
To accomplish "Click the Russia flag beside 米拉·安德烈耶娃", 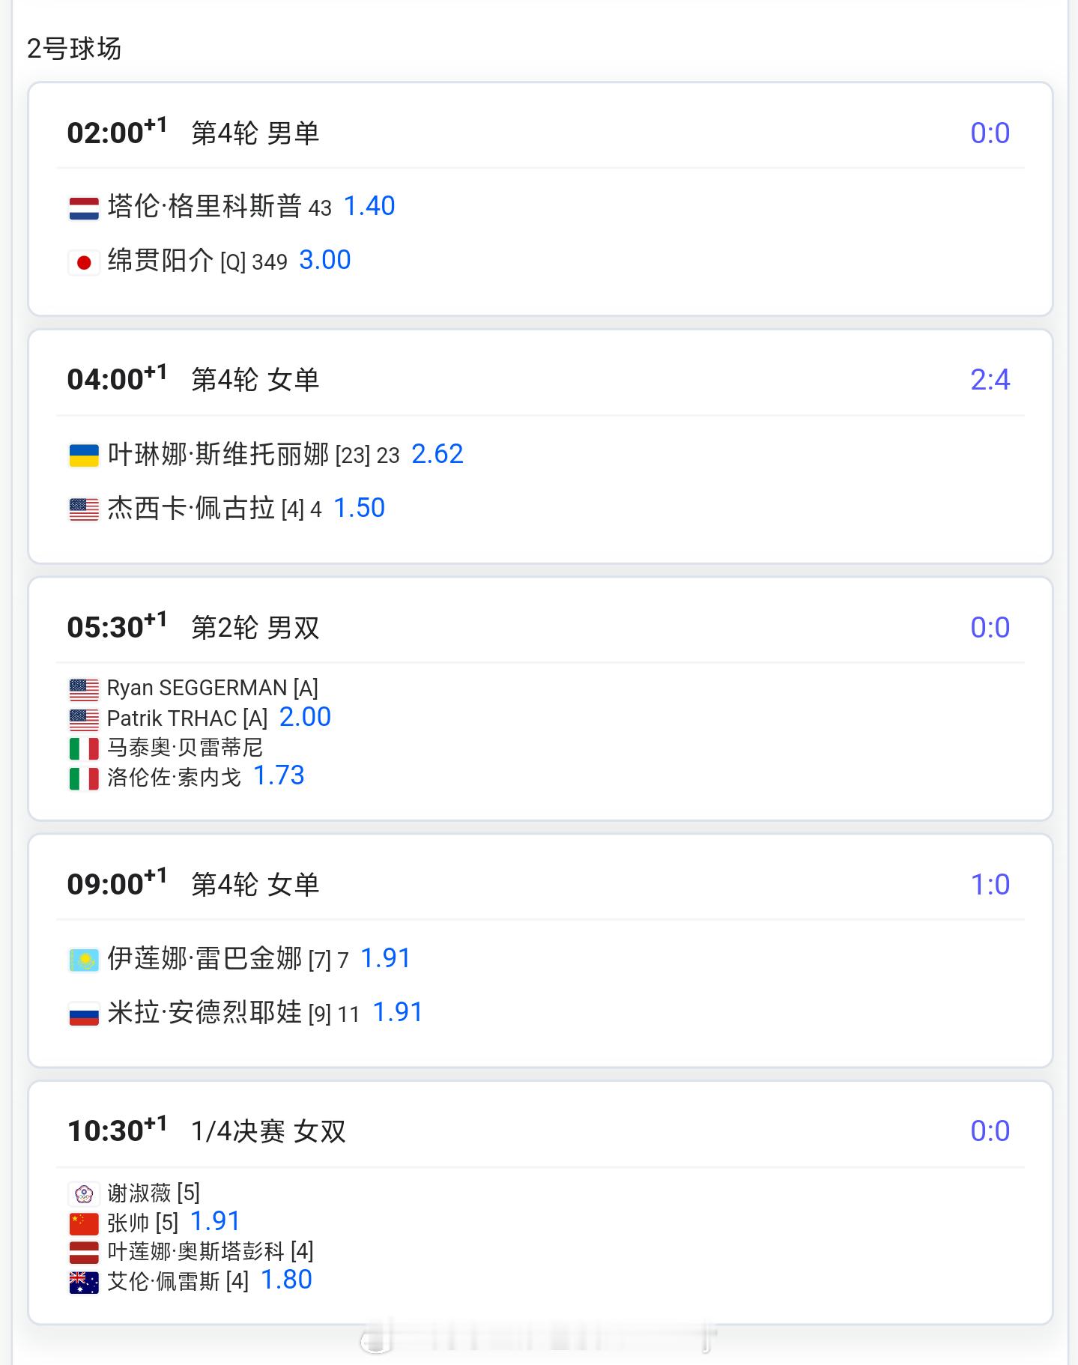I will (84, 1014).
